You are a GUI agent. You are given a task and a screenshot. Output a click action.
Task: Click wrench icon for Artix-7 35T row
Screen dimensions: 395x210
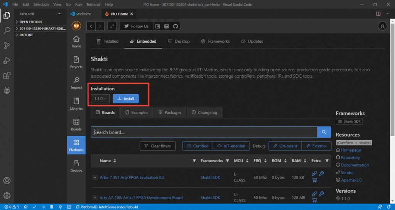(x=321, y=173)
